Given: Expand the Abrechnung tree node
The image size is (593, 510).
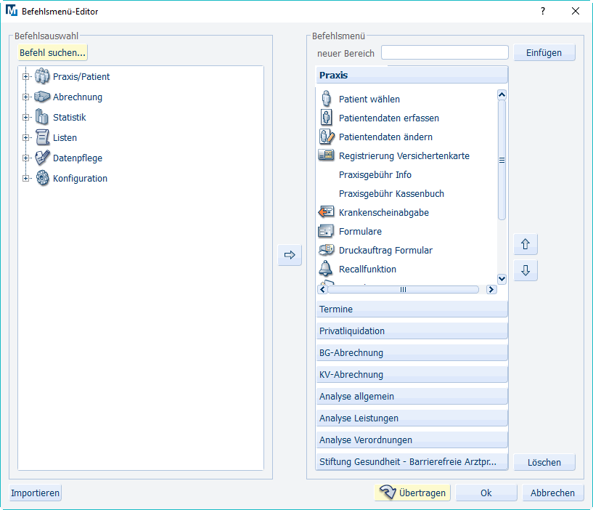Looking at the screenshot, I should [x=26, y=97].
